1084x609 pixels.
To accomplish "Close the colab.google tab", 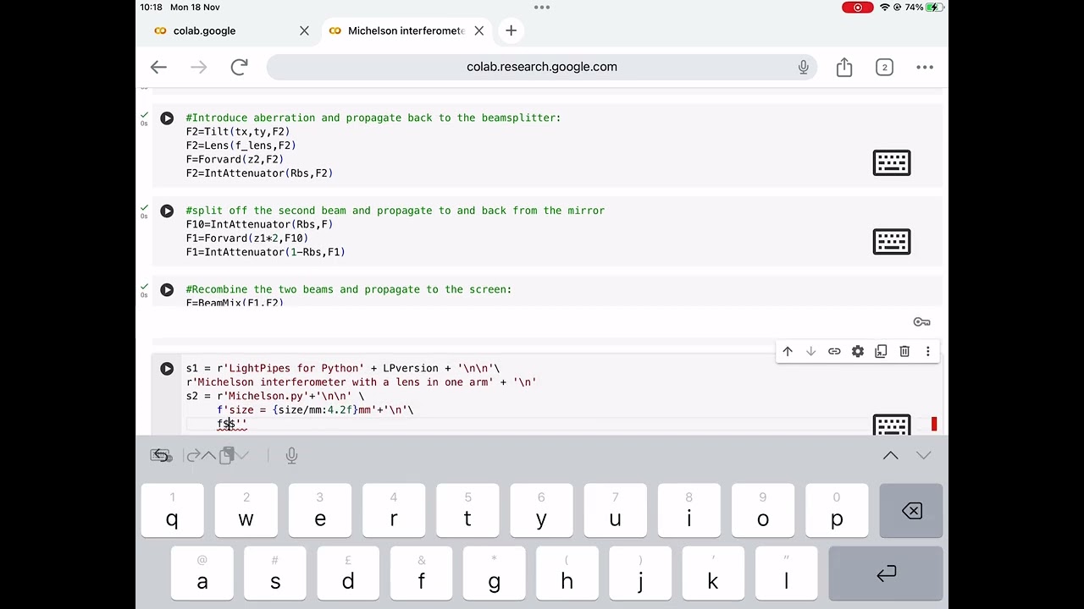I will click(x=304, y=30).
